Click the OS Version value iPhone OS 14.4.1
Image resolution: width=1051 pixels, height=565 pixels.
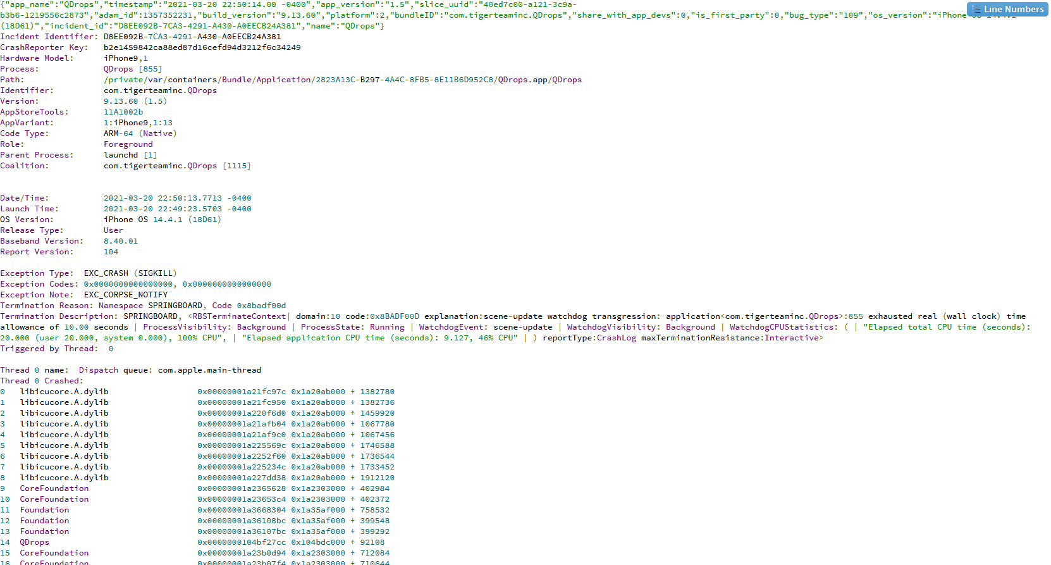[143, 220]
